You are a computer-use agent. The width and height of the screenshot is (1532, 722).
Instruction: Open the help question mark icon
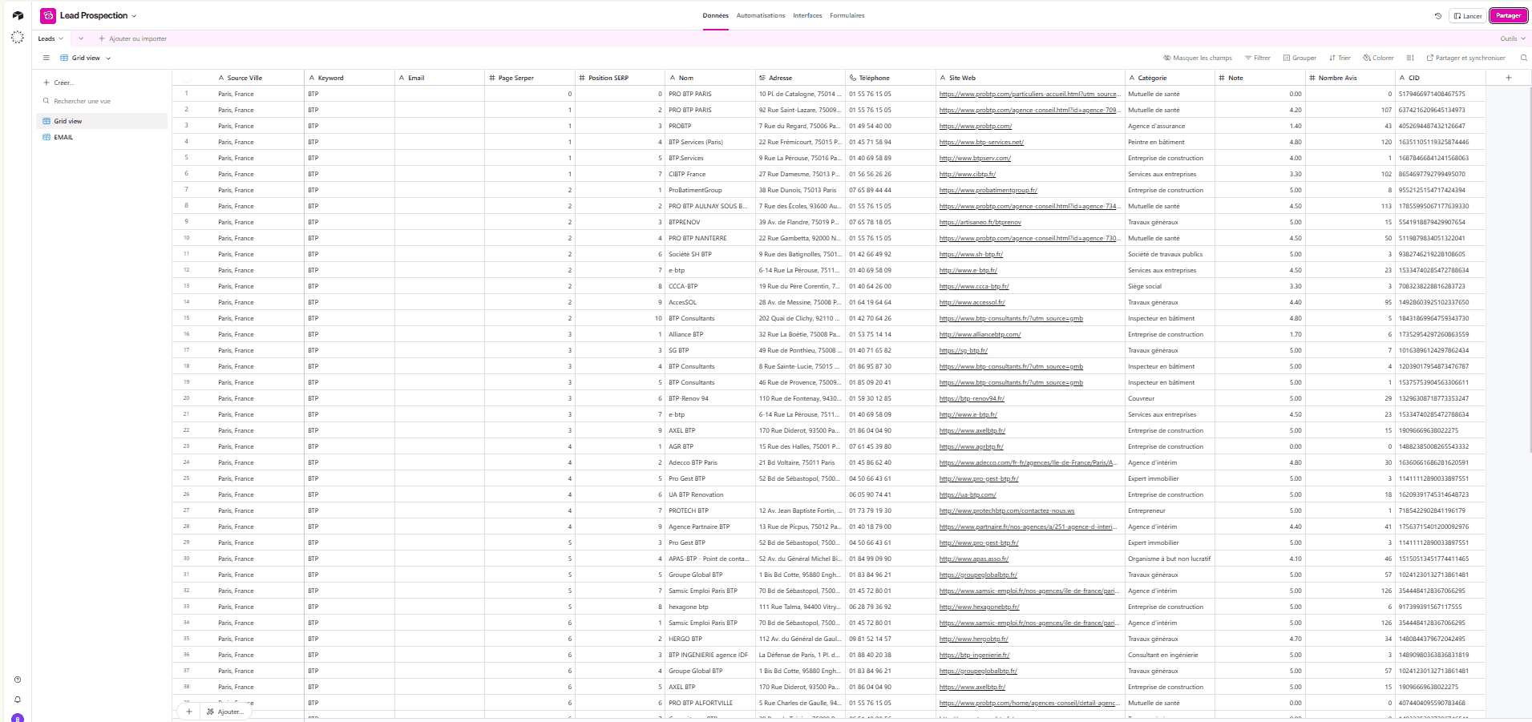[x=18, y=680]
